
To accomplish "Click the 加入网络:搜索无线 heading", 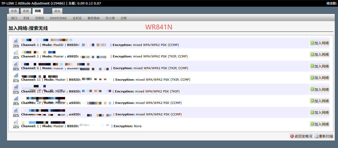I will click(28, 28).
